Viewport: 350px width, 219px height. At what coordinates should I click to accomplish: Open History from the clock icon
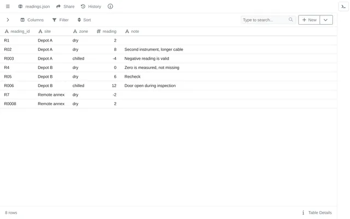pos(83,7)
